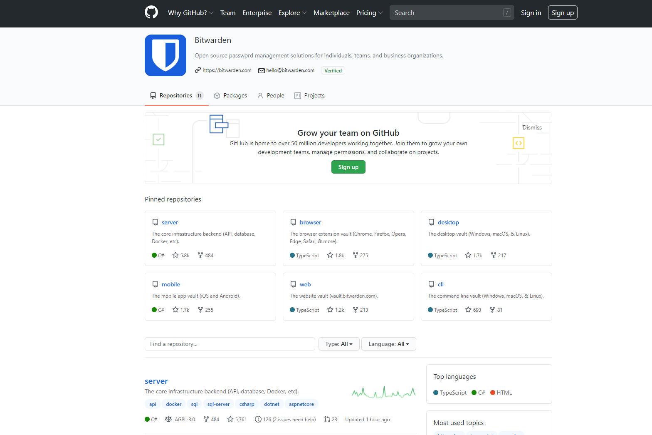Click the green Sign up banner button
The width and height of the screenshot is (652, 435).
pyautogui.click(x=348, y=167)
